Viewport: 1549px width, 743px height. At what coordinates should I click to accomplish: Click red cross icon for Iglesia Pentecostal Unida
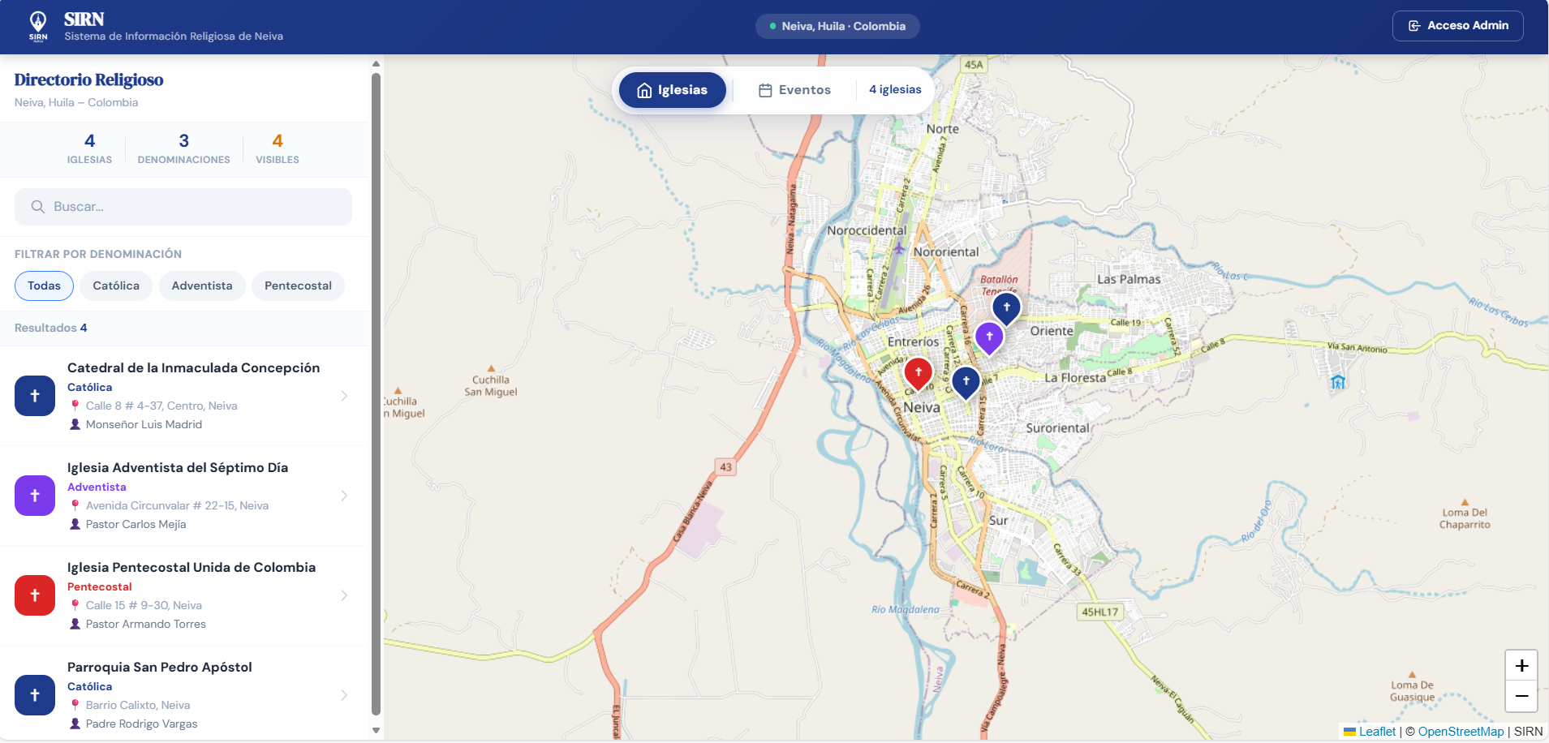pos(35,595)
